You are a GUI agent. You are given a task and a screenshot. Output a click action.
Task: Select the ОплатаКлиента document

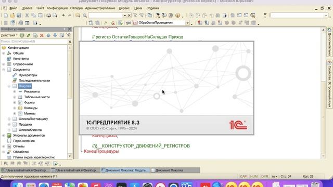coord(30,130)
